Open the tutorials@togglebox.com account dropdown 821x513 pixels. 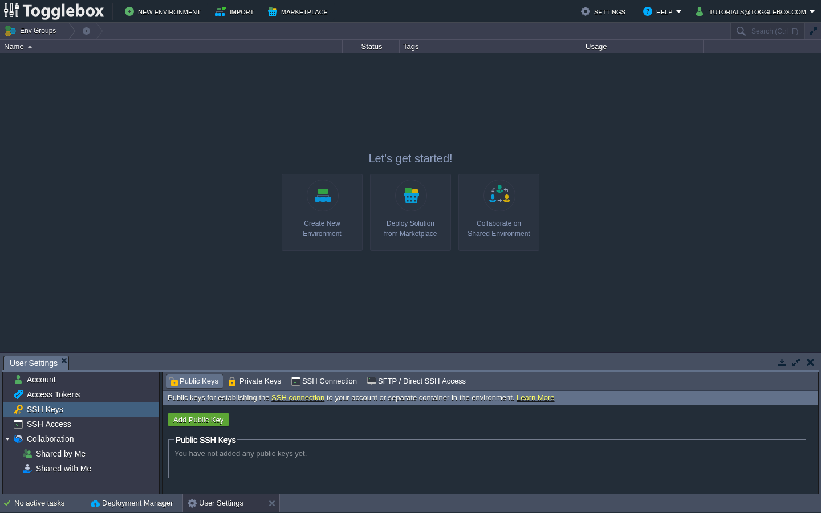click(755, 11)
